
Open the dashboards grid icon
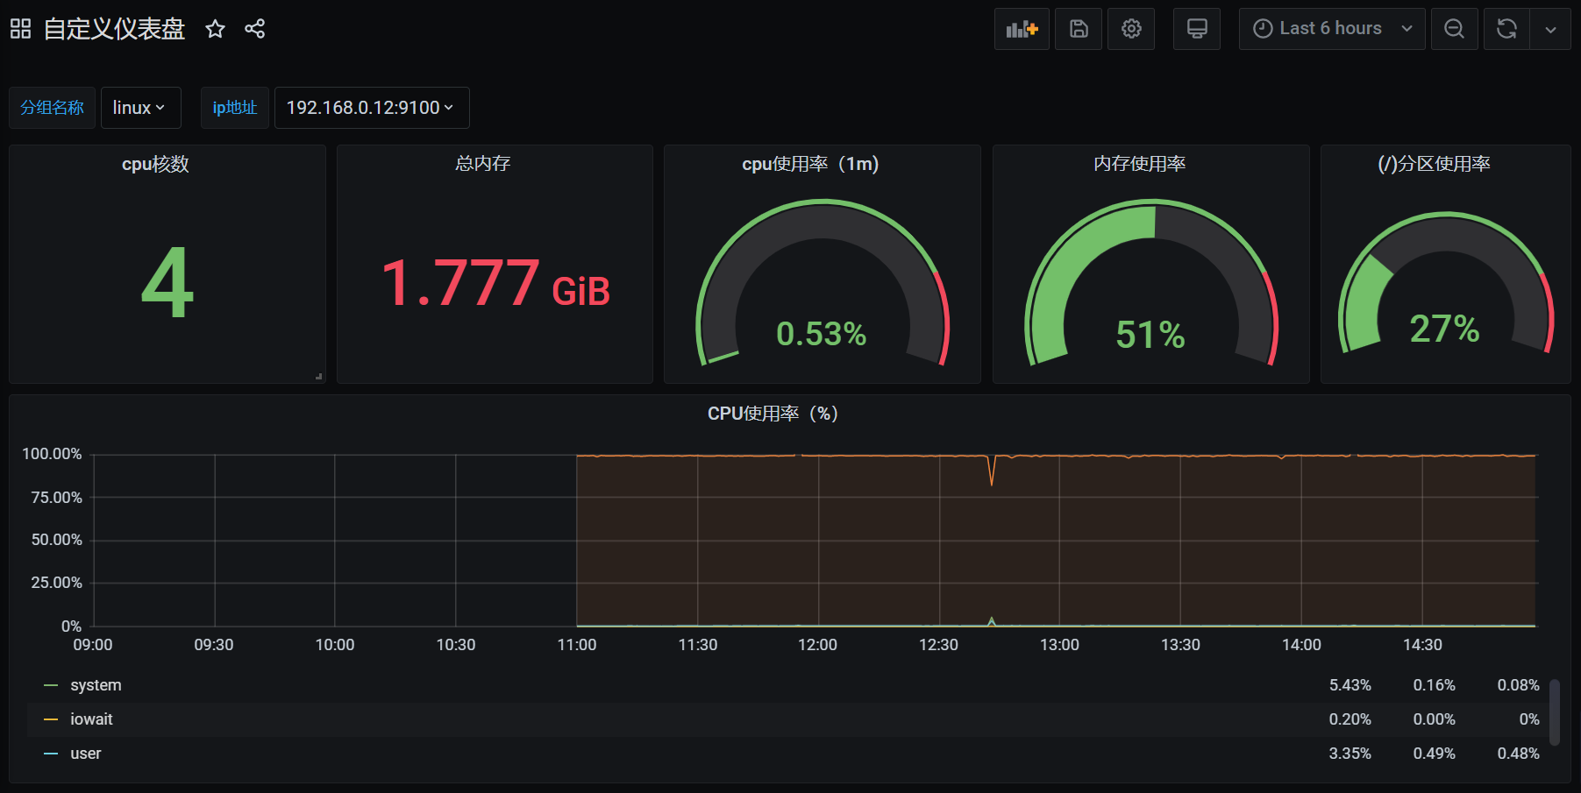coord(20,29)
